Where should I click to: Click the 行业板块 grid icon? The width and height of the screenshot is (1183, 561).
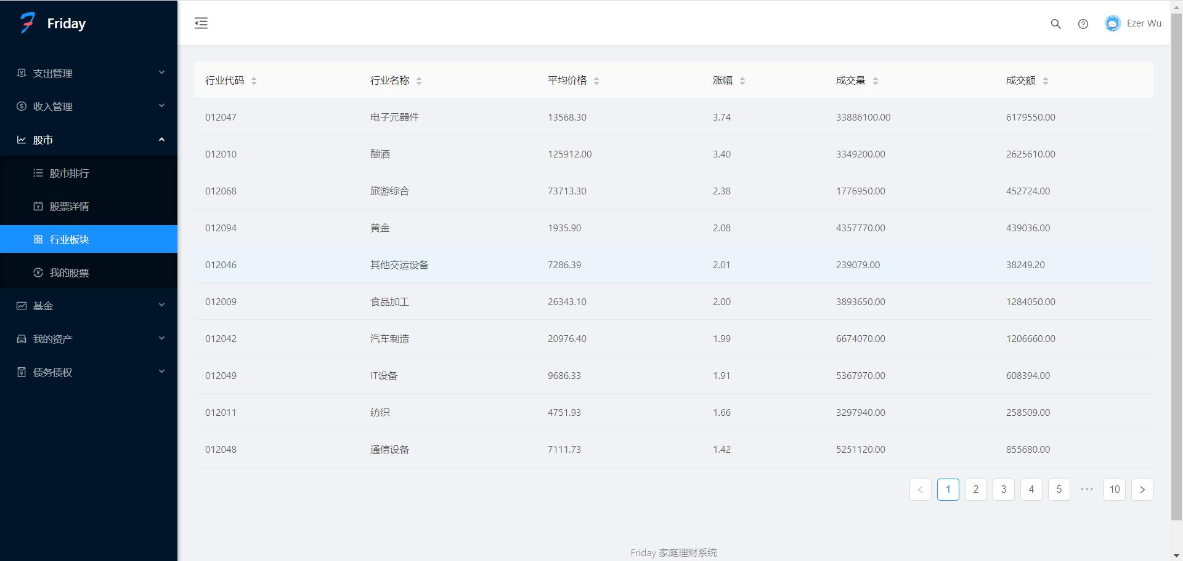point(38,239)
